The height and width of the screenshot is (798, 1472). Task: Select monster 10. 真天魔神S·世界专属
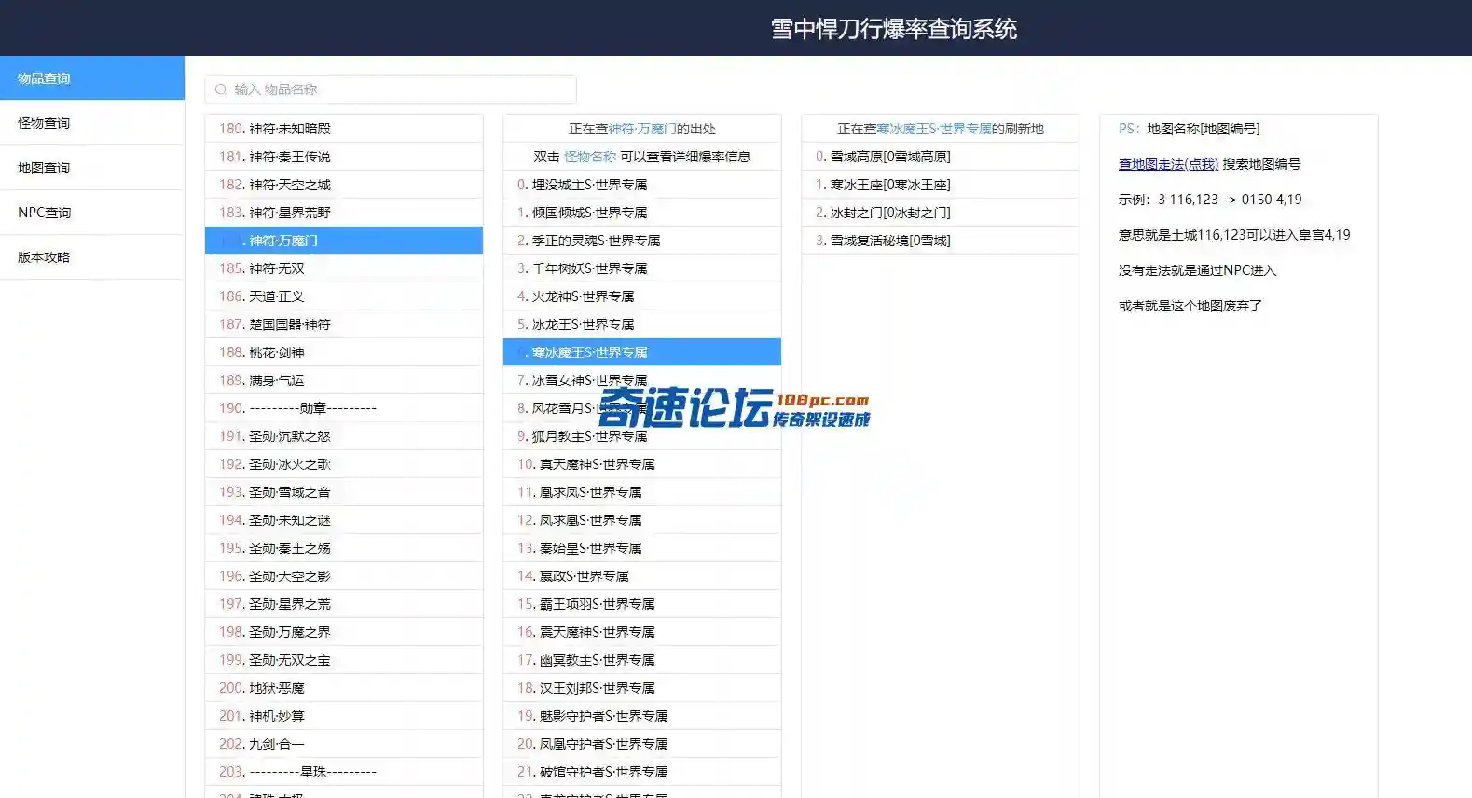tap(642, 464)
